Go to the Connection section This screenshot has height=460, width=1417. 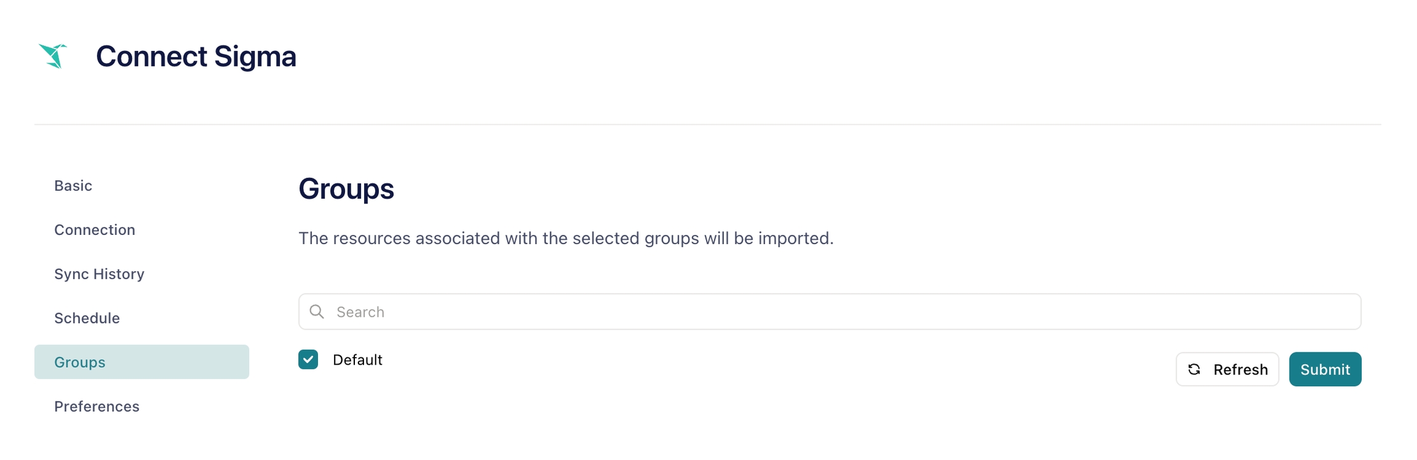coord(95,230)
